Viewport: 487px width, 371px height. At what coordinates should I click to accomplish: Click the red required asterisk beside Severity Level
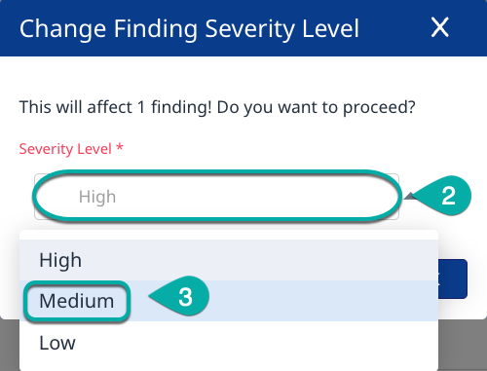tap(120, 148)
